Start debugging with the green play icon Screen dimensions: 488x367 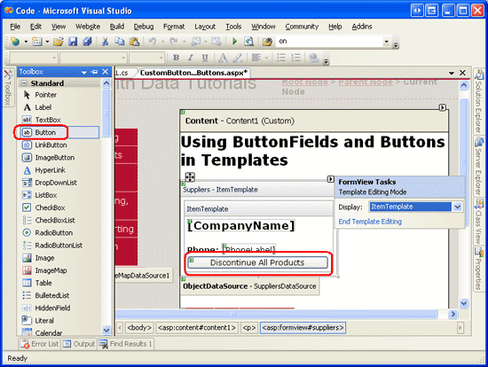point(234,41)
